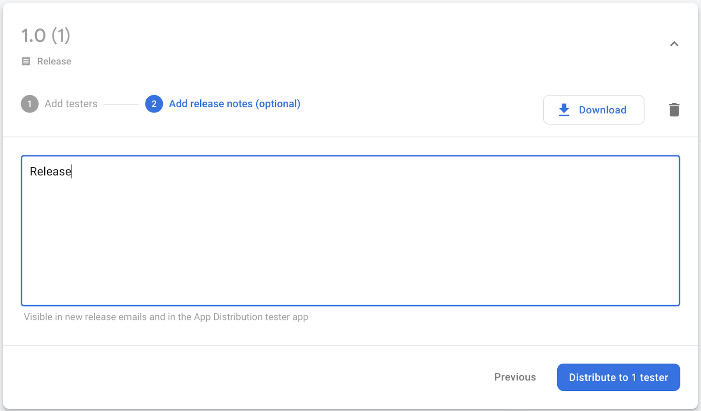Viewport: 701px width, 411px height.
Task: Go back to the Add testers step
Action: (71, 104)
